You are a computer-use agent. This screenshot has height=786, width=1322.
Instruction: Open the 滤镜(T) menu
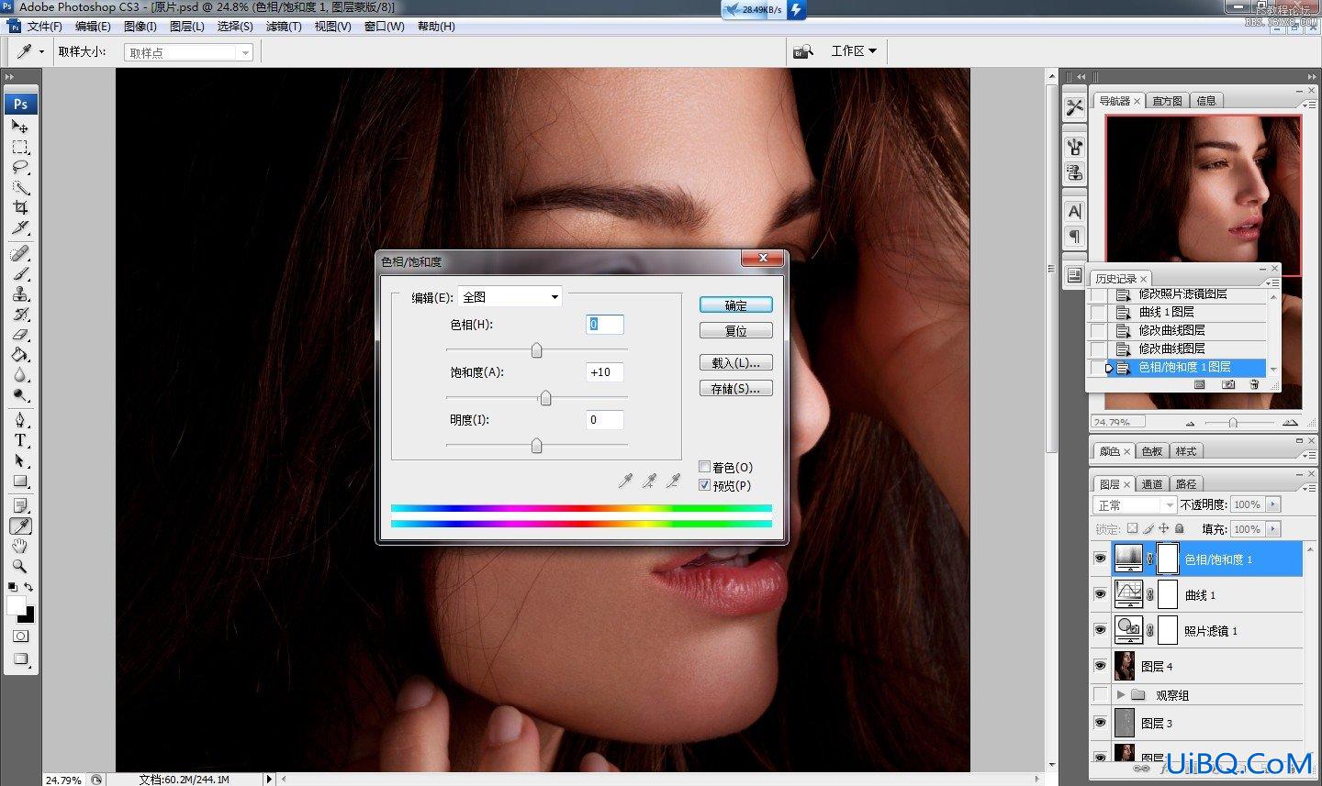point(284,27)
